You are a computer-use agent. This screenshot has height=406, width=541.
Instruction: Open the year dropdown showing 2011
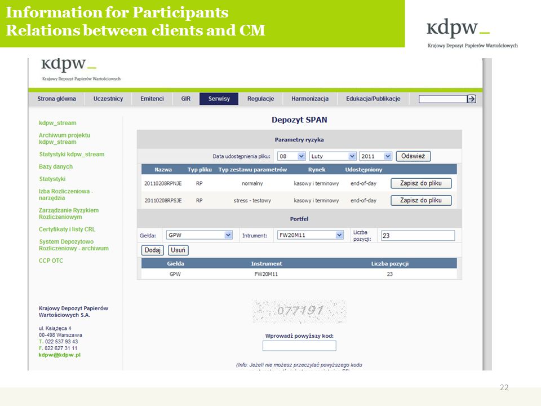pyautogui.click(x=375, y=156)
